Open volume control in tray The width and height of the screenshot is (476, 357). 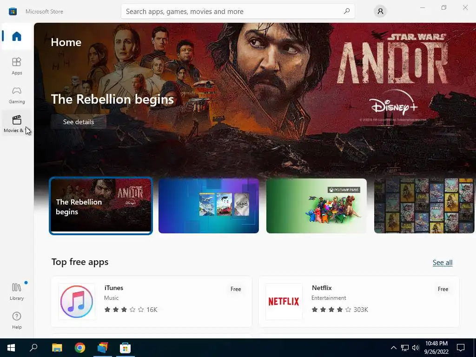point(416,348)
